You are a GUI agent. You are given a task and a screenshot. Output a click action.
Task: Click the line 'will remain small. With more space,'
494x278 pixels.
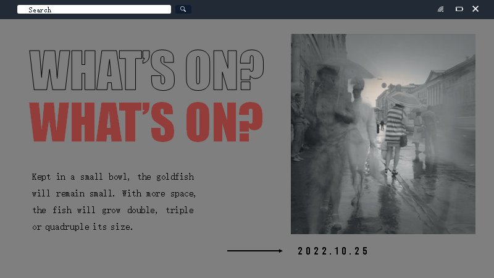[114, 193]
